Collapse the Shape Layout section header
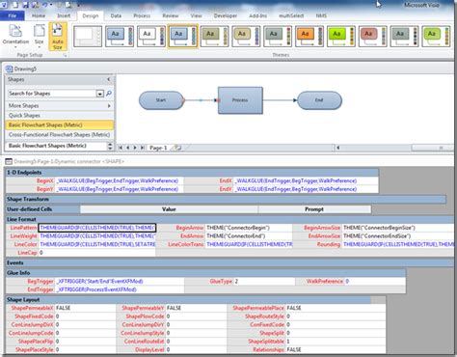The image size is (457, 357). (188, 300)
